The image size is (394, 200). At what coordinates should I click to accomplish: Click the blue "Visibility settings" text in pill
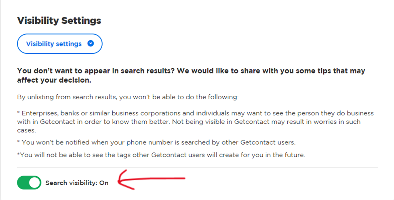54,44
